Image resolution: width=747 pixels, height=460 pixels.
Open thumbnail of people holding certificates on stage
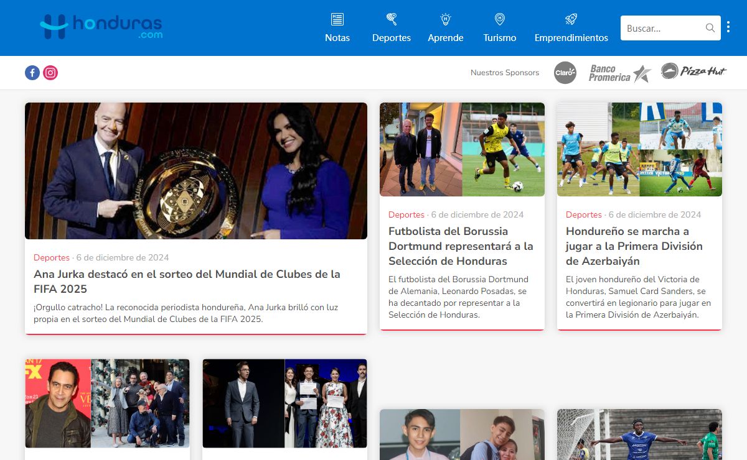point(284,403)
